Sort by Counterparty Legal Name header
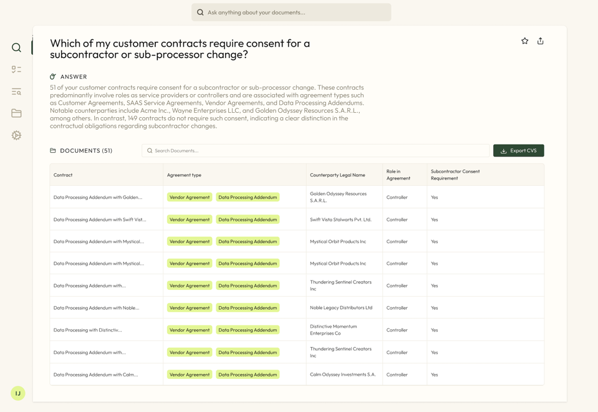This screenshot has width=598, height=412. [337, 175]
